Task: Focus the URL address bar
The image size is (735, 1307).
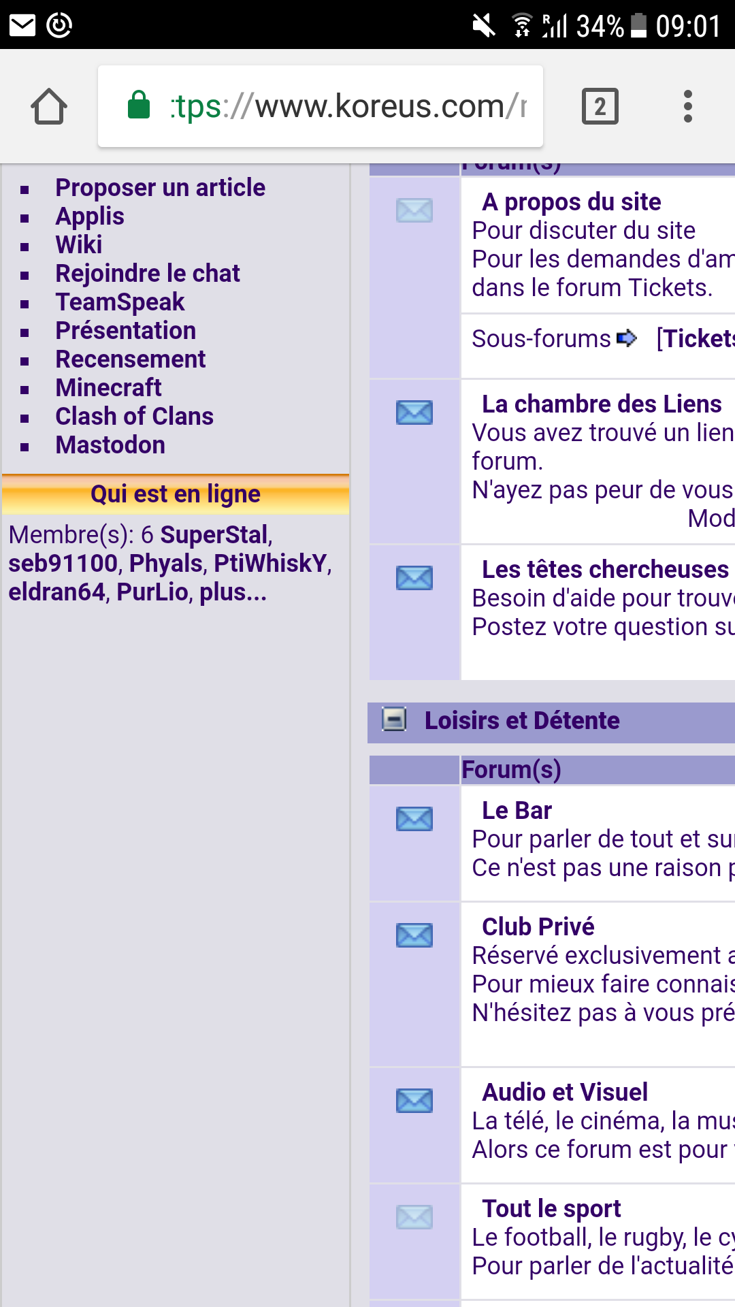Action: click(x=347, y=106)
